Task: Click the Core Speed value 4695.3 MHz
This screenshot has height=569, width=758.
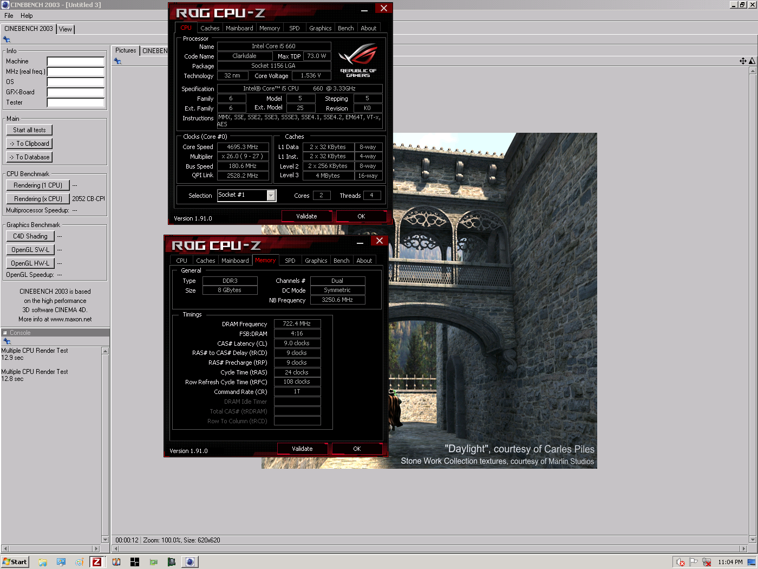Action: click(x=243, y=147)
